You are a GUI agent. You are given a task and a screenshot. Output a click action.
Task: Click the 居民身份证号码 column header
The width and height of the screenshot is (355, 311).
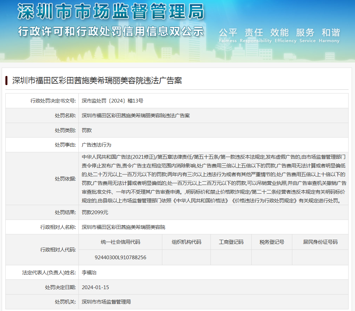[x=320, y=242]
